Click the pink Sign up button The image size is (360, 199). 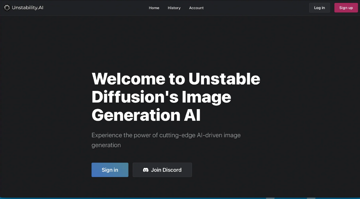(x=346, y=8)
